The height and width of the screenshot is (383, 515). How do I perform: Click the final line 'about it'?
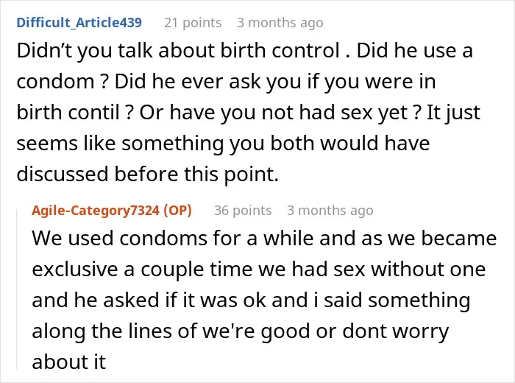pos(69,362)
